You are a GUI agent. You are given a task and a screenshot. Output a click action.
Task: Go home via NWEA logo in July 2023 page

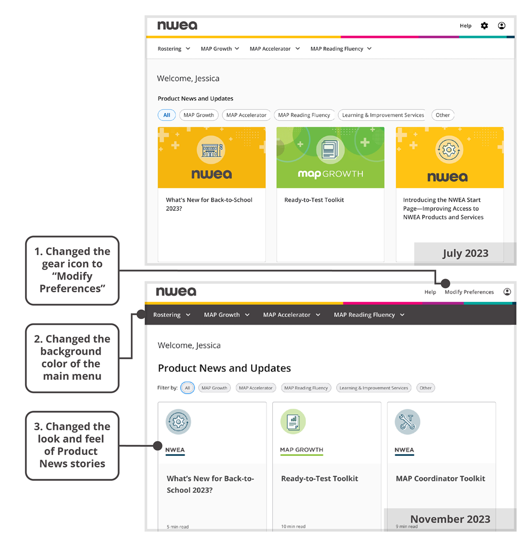[177, 26]
